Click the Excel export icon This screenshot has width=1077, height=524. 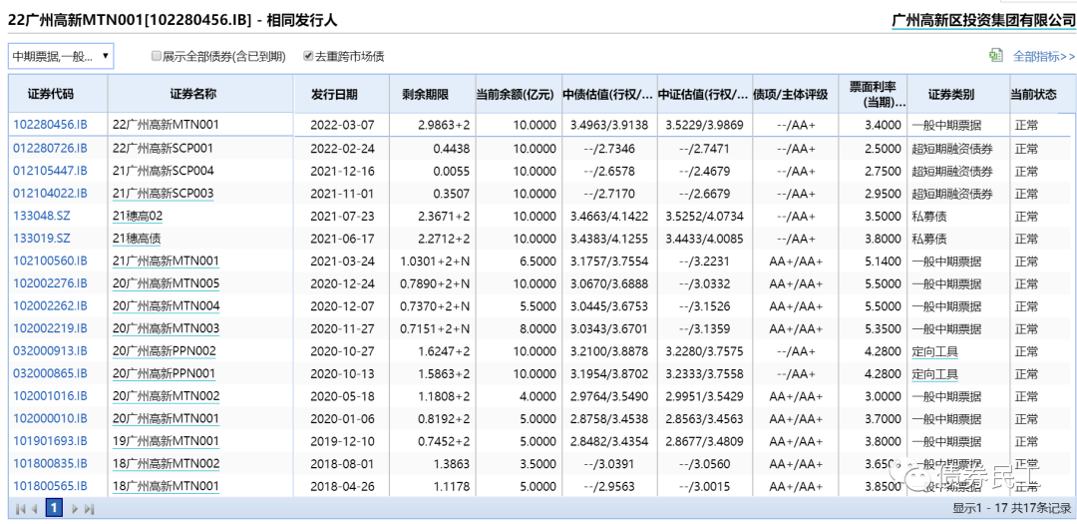click(x=995, y=56)
